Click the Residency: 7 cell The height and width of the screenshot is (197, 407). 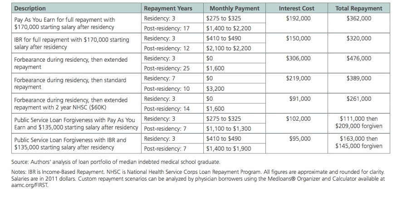tap(157, 79)
